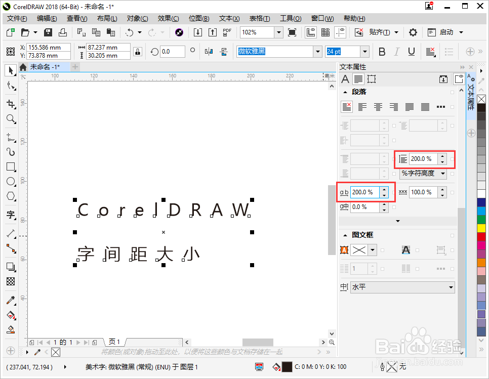
Task: Select the Ellipse tool
Action: [x=11, y=181]
